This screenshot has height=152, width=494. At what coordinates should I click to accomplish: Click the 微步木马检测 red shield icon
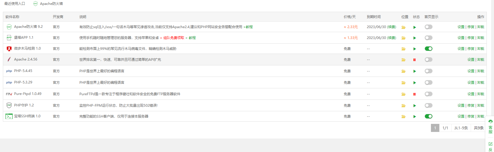click(9, 48)
